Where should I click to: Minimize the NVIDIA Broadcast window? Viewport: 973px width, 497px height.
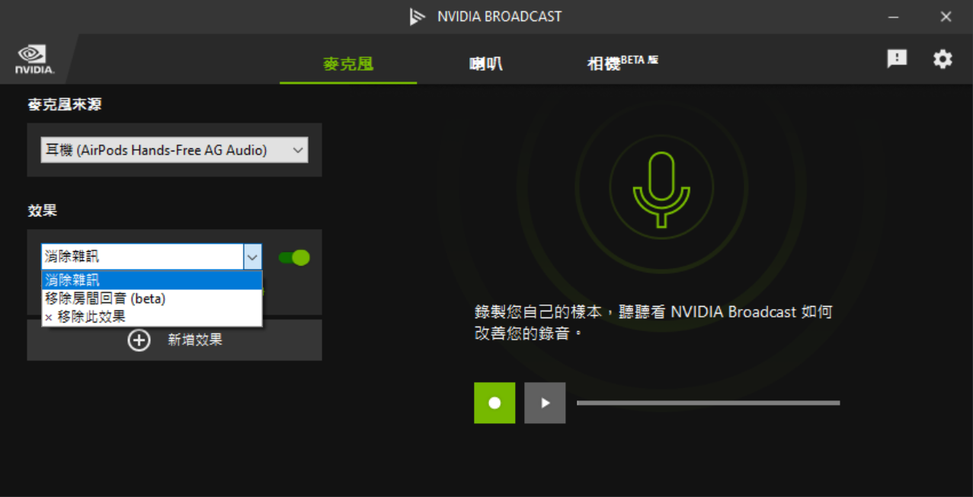pyautogui.click(x=894, y=17)
